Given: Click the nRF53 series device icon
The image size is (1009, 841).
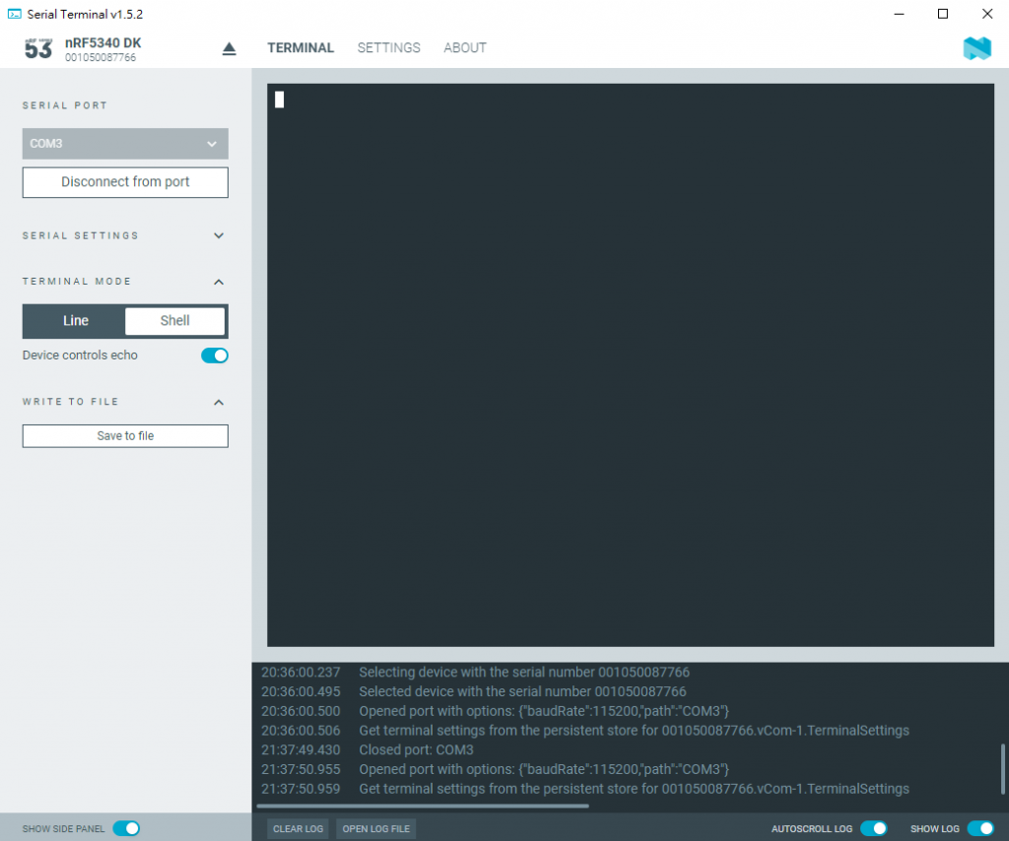Looking at the screenshot, I should pos(38,49).
